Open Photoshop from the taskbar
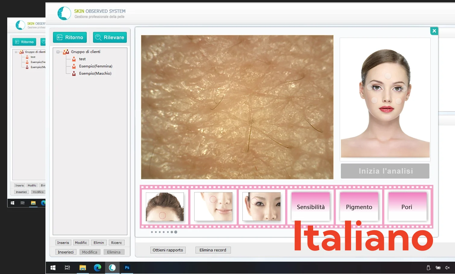Screen dimensions: 455x274 (x=127, y=267)
